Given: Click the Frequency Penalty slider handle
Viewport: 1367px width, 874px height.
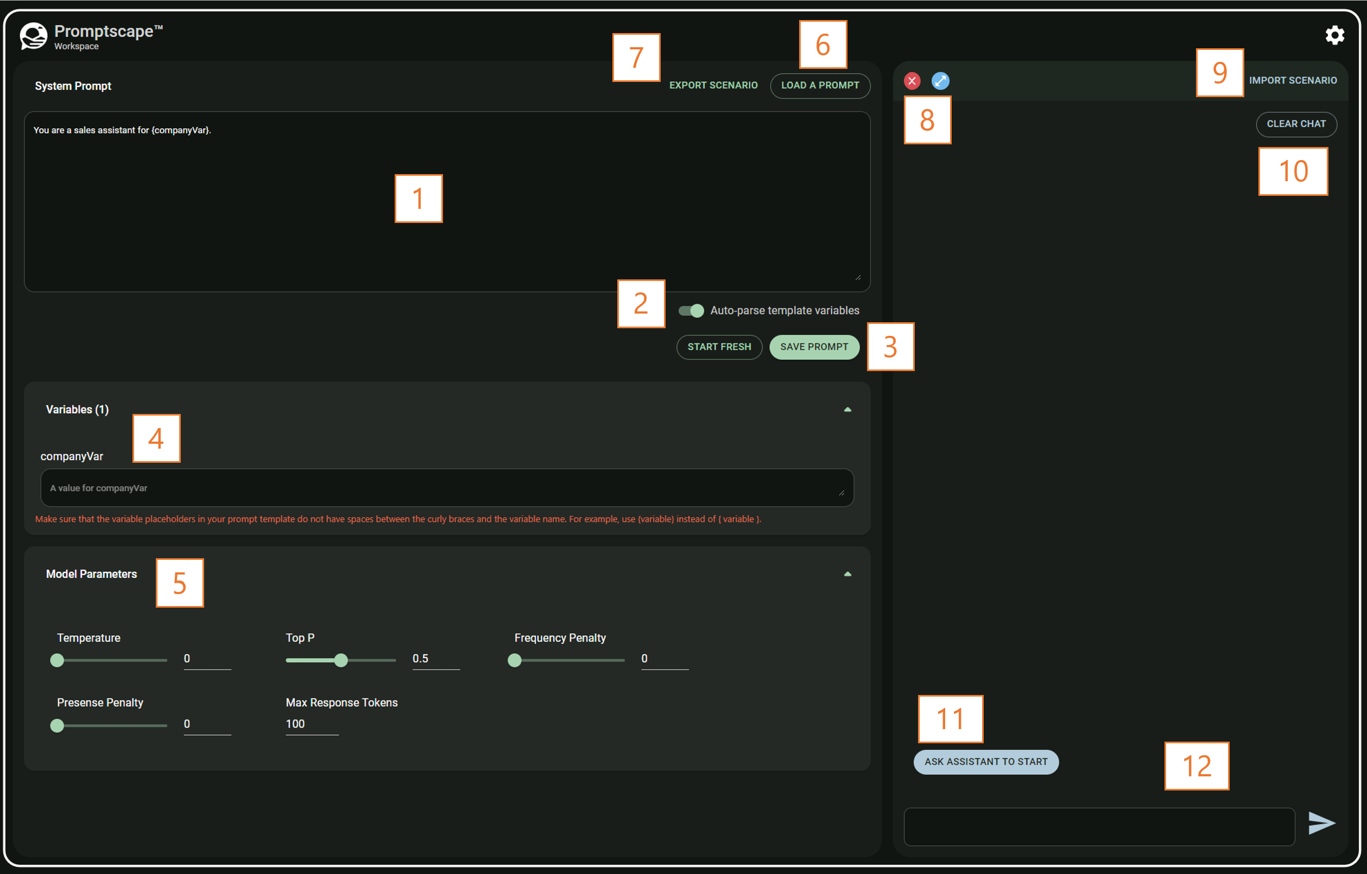Looking at the screenshot, I should point(514,660).
